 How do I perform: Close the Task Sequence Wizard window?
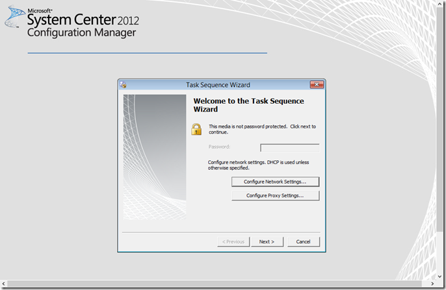coord(317,84)
